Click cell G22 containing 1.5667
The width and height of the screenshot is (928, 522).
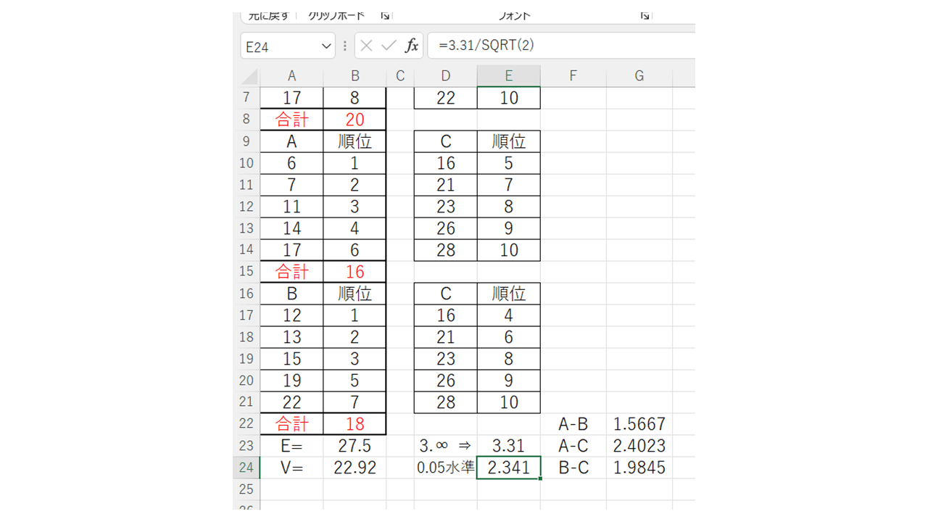tap(639, 424)
